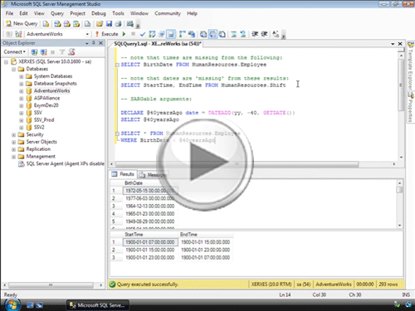This screenshot has height=311, width=415.
Task: Toggle Include Actual Execution Plan
Action: 183,34
